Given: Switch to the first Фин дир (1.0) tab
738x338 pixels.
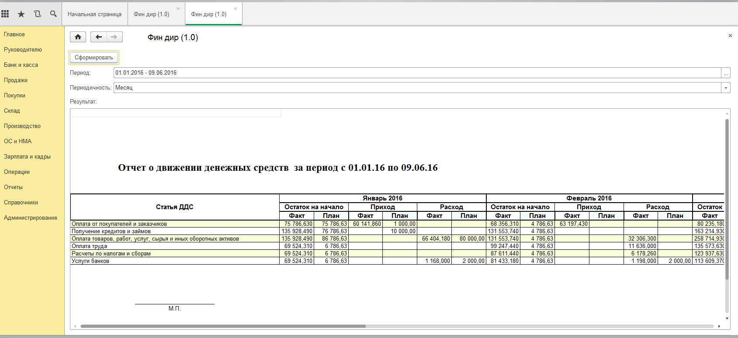Looking at the screenshot, I should point(152,14).
